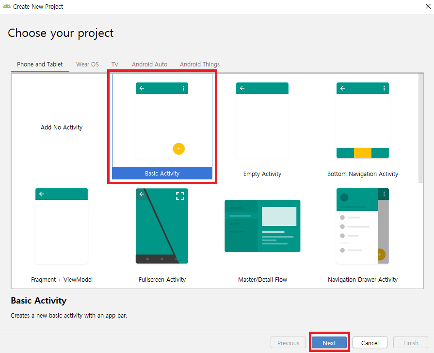This screenshot has width=434, height=353.
Task: Click the back arrow in Empty Activity preview
Action: pyautogui.click(x=242, y=88)
